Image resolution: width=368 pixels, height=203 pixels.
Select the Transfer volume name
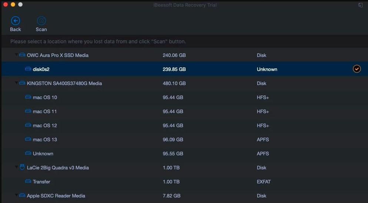click(41, 182)
